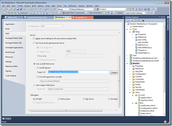Open the Team Explorer side tab
172x126 pixels.
(x=168, y=23)
